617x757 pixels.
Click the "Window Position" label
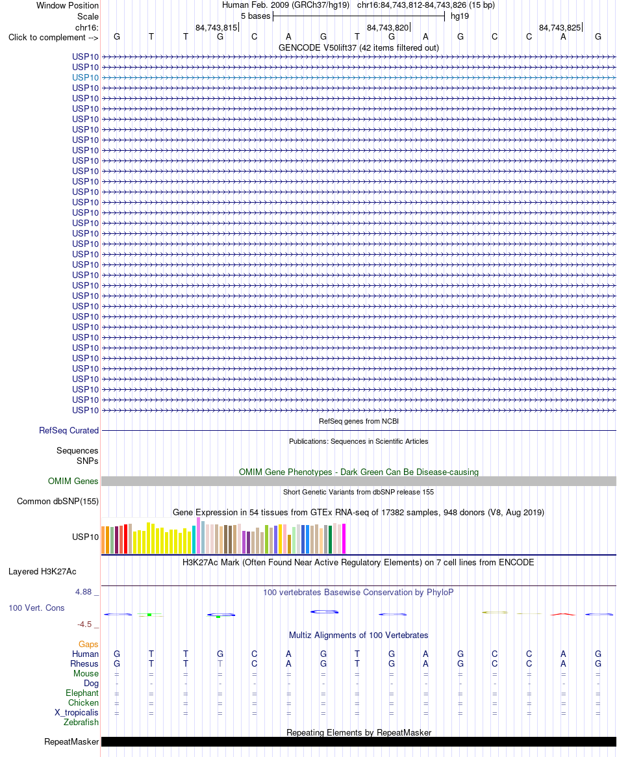68,6
